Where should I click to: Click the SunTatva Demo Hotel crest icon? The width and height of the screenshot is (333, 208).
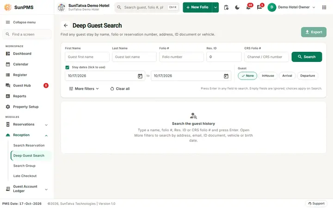point(62,7)
